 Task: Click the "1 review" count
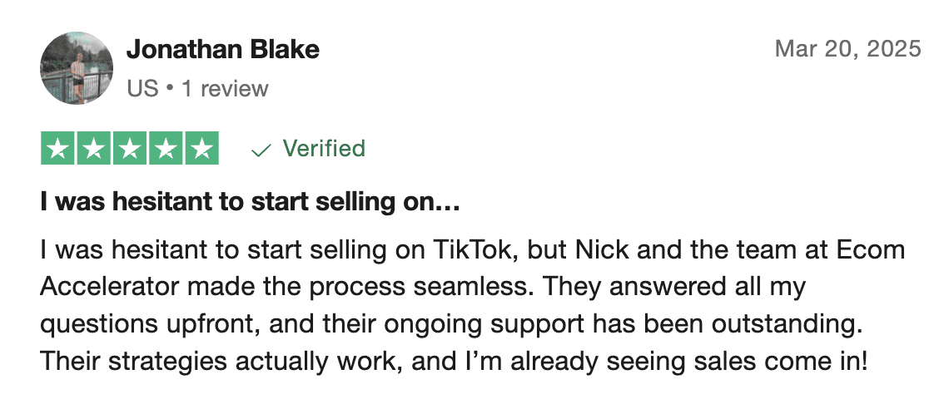coord(225,88)
